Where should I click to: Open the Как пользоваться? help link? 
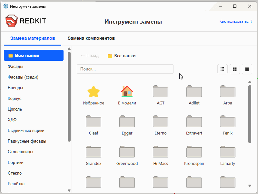coord(236,21)
